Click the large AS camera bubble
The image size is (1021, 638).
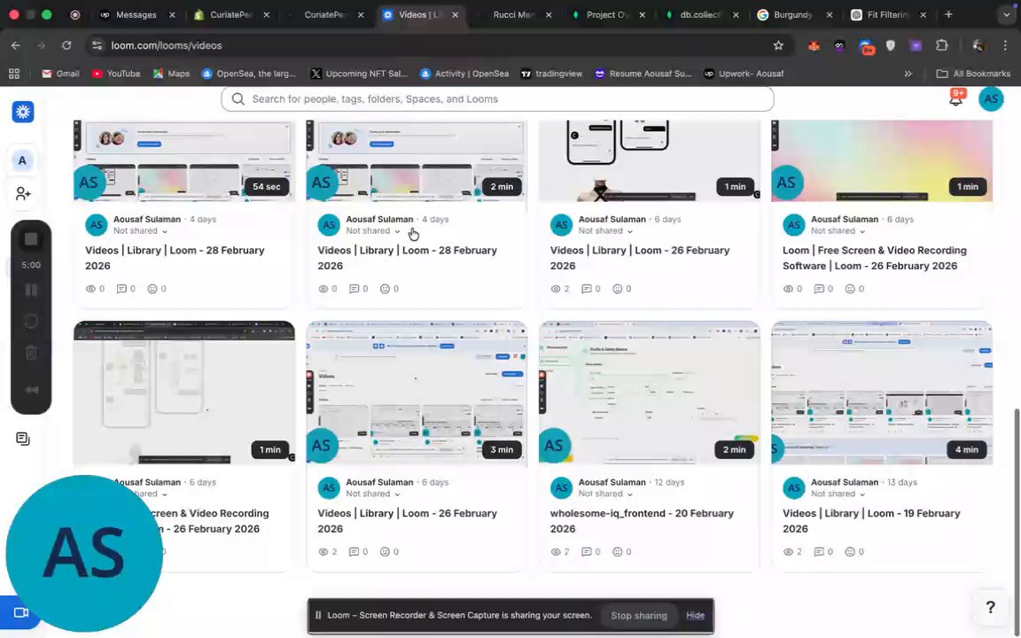point(85,553)
